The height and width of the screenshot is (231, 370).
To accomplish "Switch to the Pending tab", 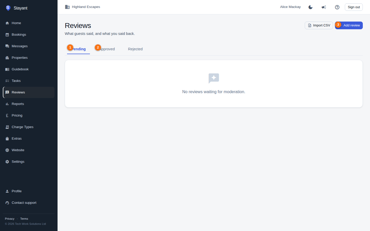I will tap(78, 49).
